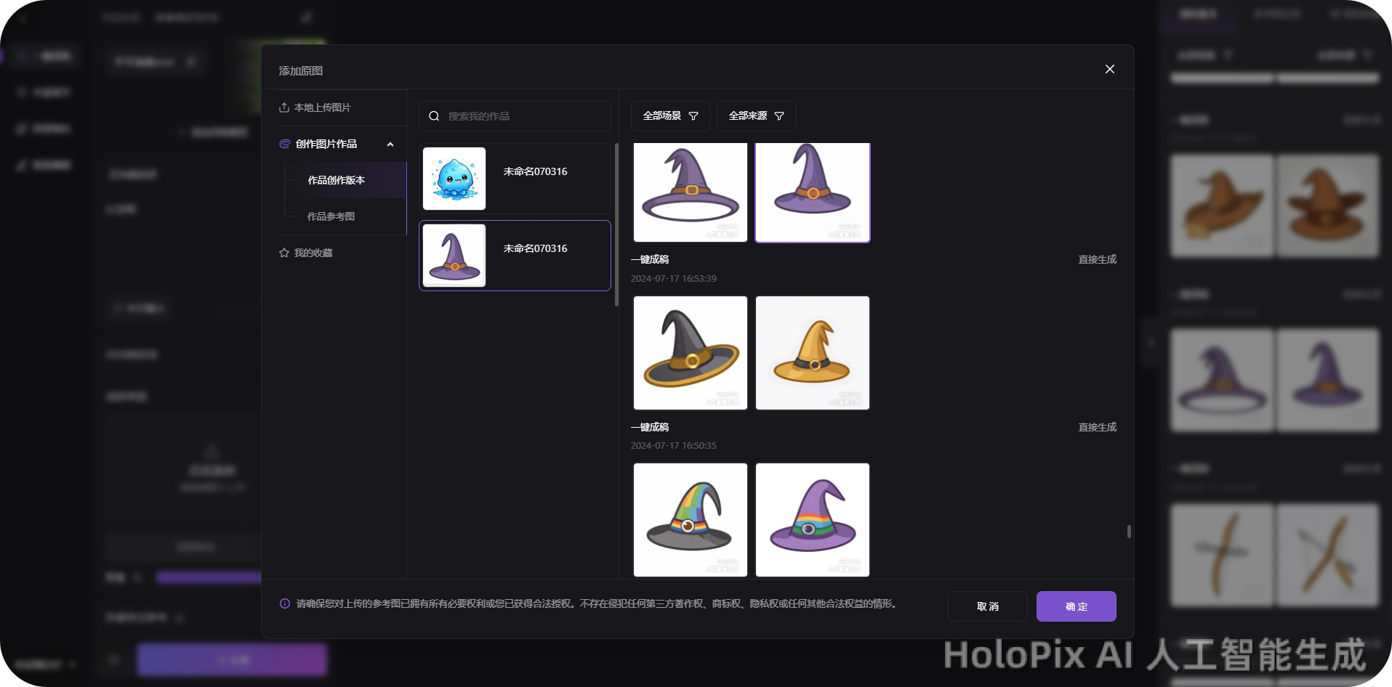Click the info icon before the copyright notice
This screenshot has height=687, width=1392.
pyautogui.click(x=285, y=603)
